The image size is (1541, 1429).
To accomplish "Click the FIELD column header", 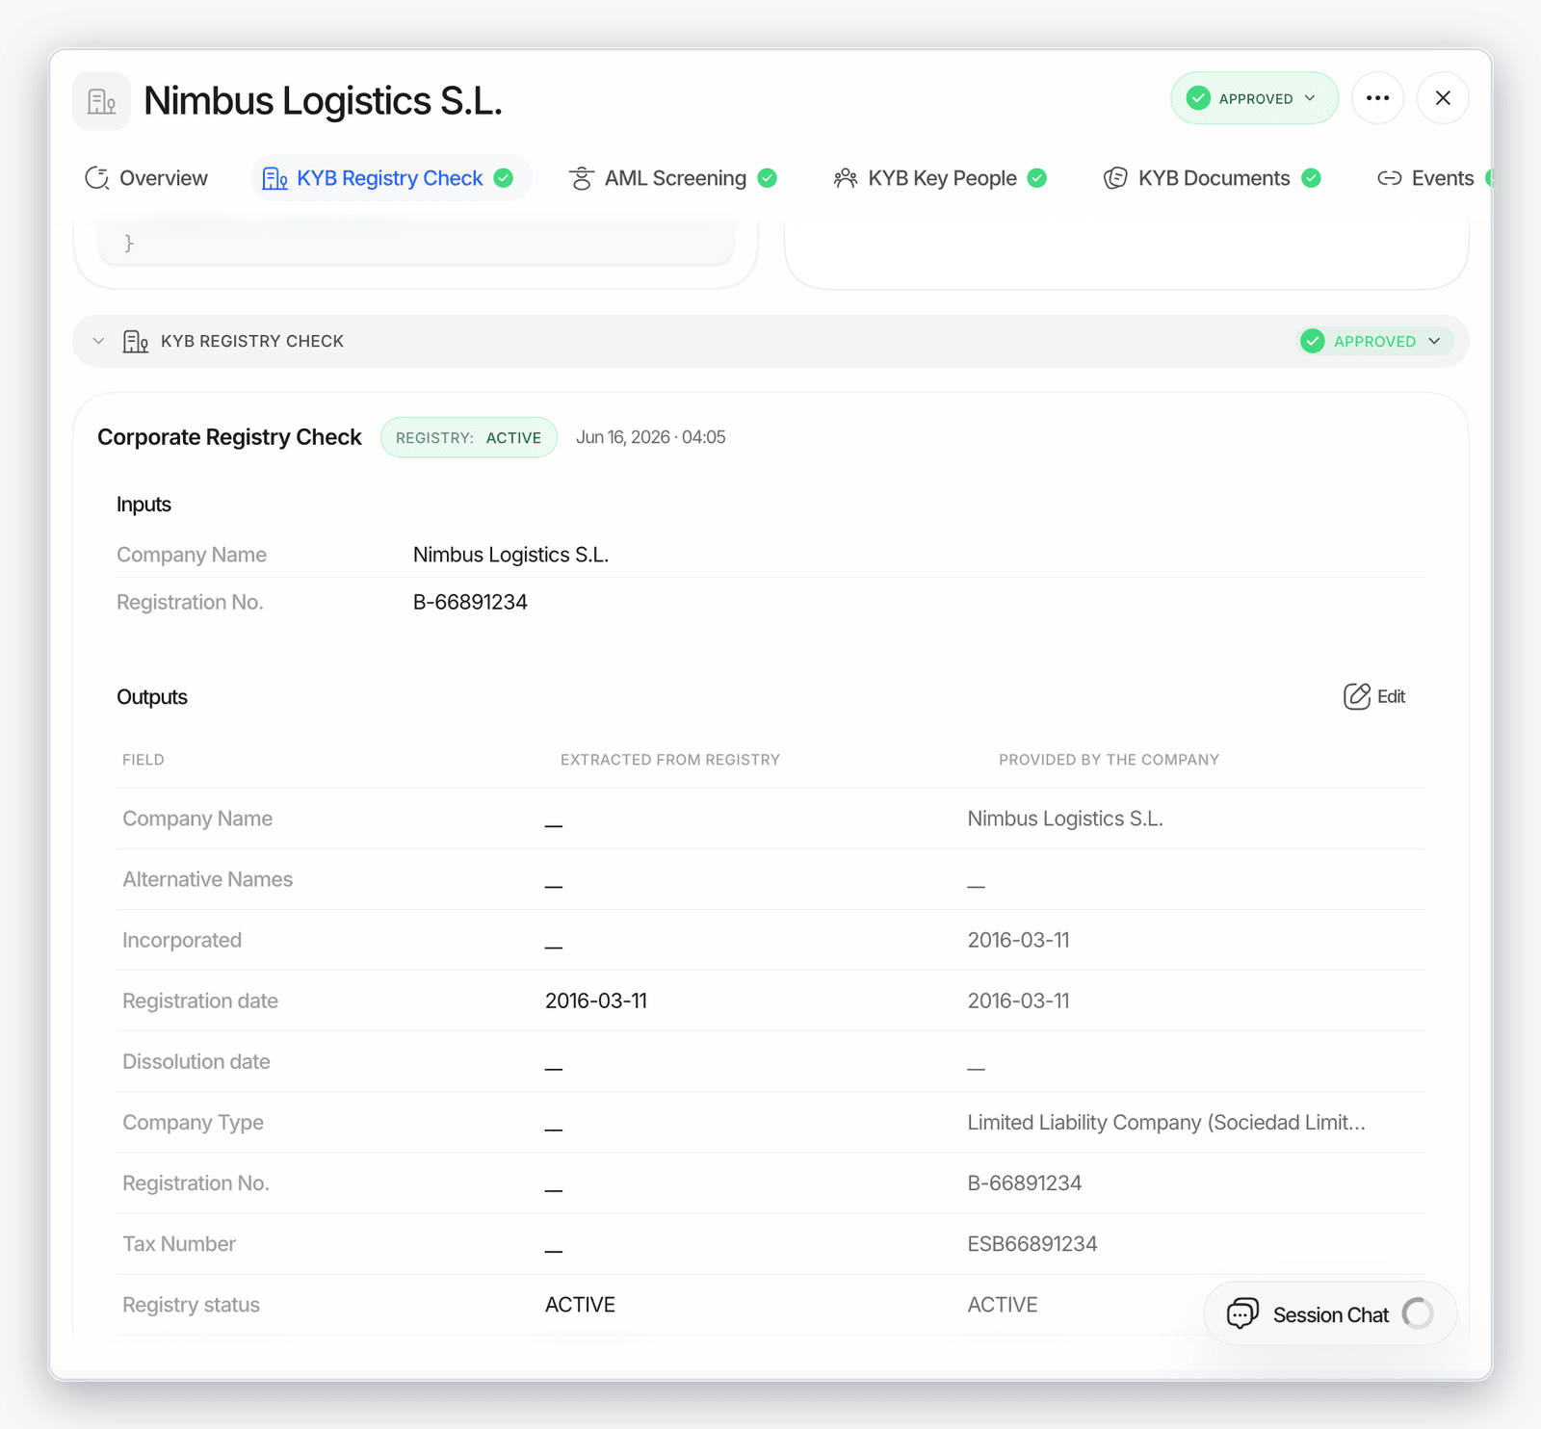I will coord(144,760).
